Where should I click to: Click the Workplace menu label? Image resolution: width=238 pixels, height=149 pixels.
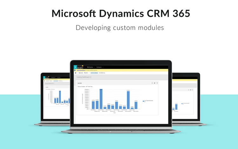[90, 67]
